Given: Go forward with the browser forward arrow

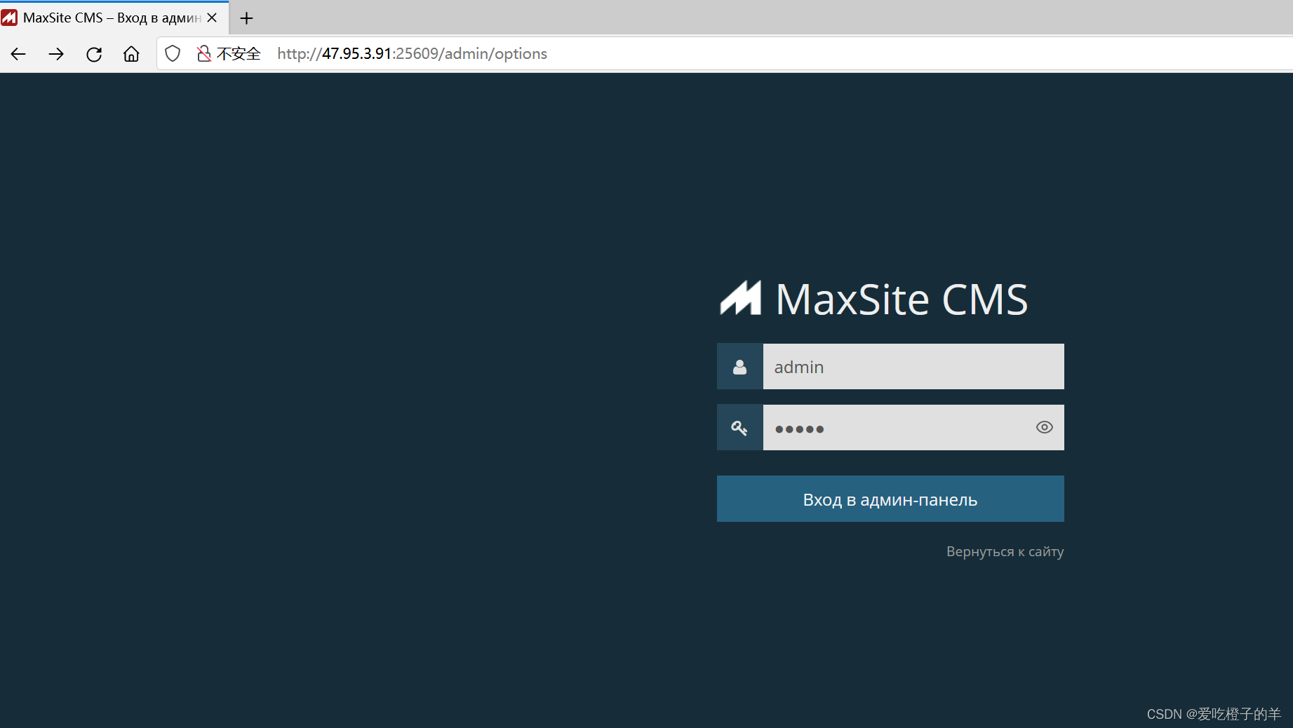Looking at the screenshot, I should coord(56,54).
